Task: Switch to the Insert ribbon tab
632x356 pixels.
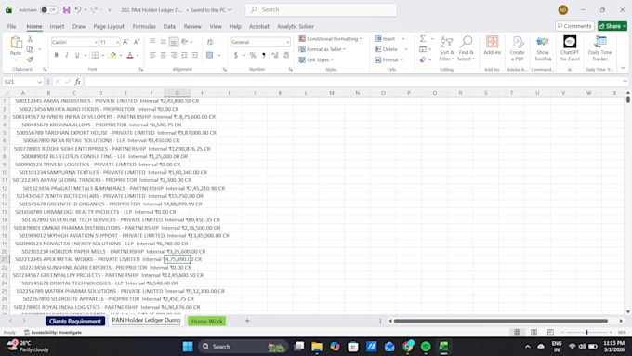Action: 57,26
